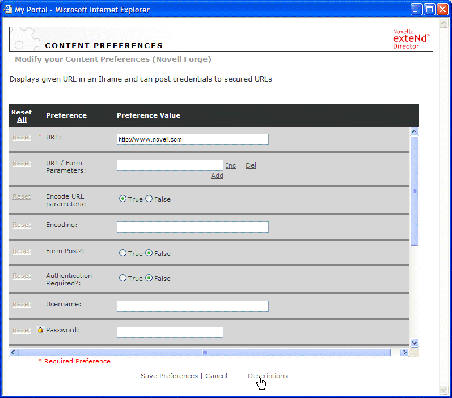Click the red asterisk beside URL
452x398 pixels.
pos(40,136)
